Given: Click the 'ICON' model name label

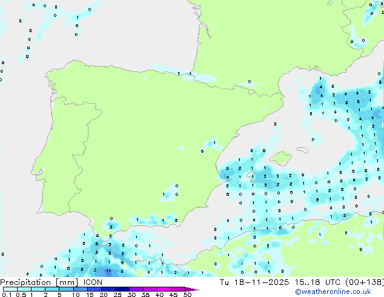Looking at the screenshot, I should 93,282.
